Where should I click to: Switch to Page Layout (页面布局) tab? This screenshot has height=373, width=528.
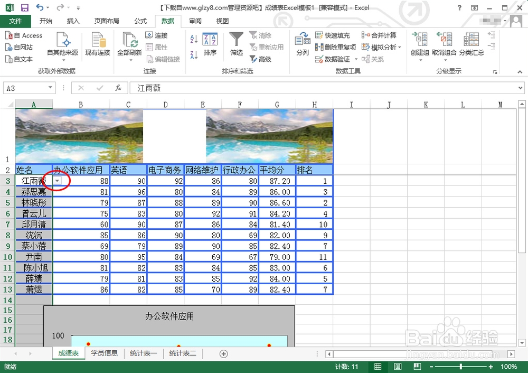coord(107,21)
